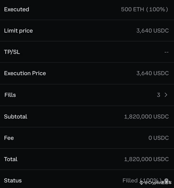Screen dimensions: 174x188
Task: Tap the 0 USDC fee value
Action: coord(159,138)
